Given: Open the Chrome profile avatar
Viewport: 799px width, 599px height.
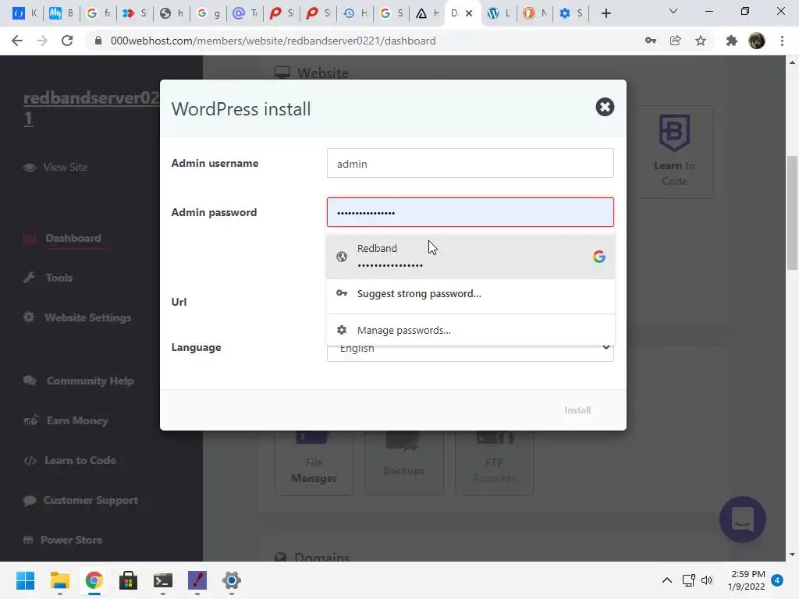Looking at the screenshot, I should 757,41.
